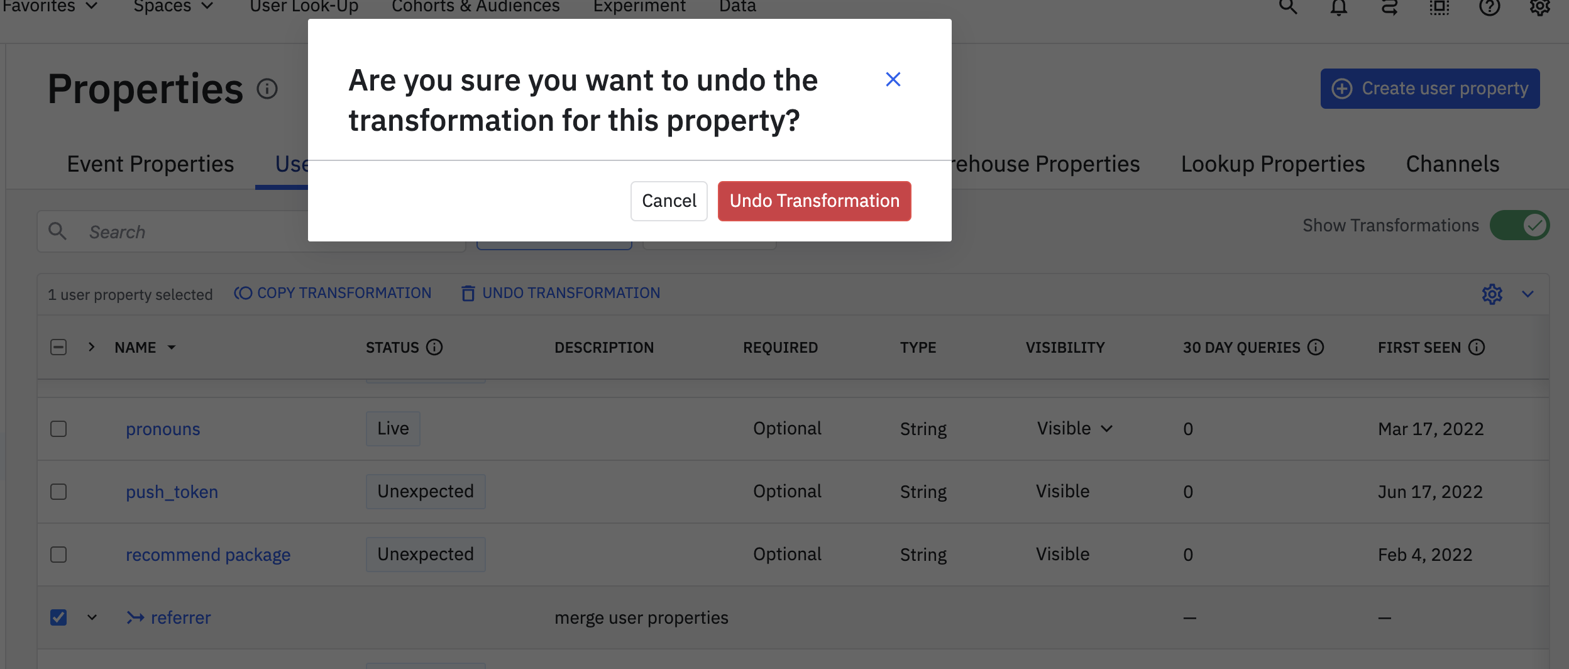
Task: Open the Lookup Properties tab
Action: pos(1273,164)
